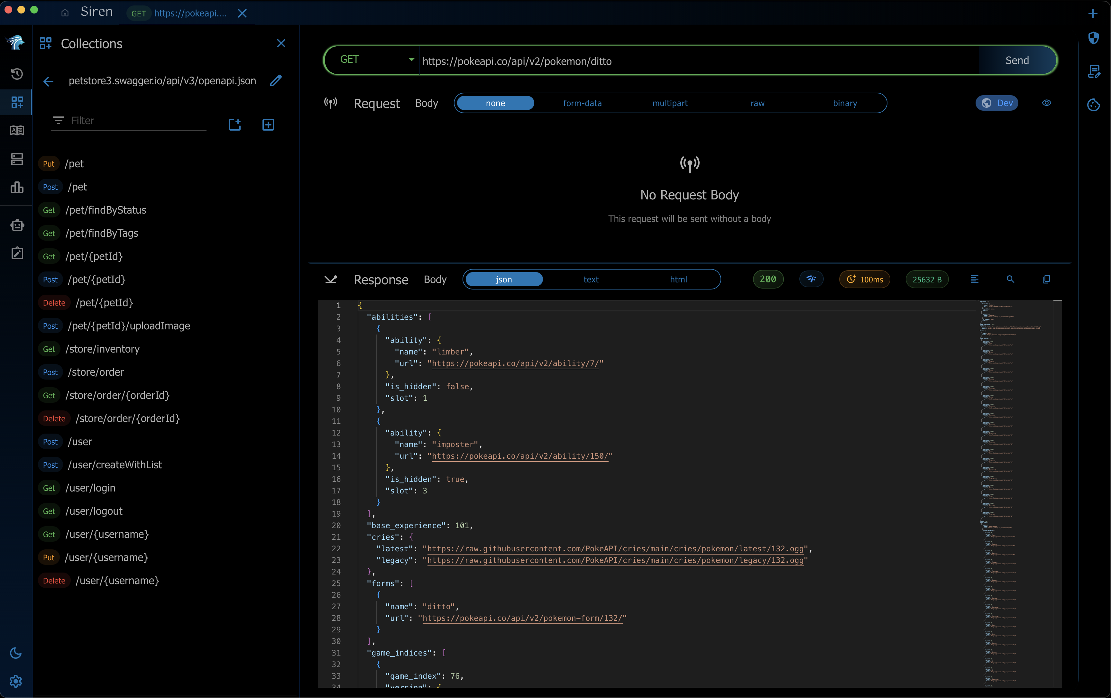Open the documentation book icon in sidebar
This screenshot has height=698, width=1111.
[x=17, y=131]
